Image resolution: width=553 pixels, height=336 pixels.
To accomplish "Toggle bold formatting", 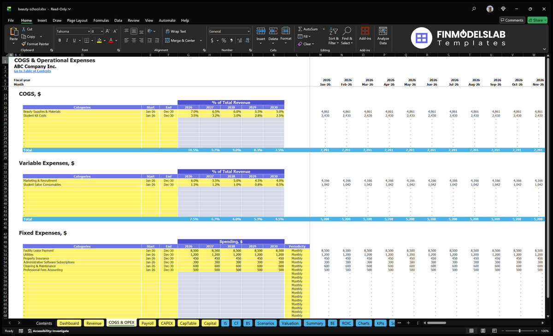I will tap(59, 41).
